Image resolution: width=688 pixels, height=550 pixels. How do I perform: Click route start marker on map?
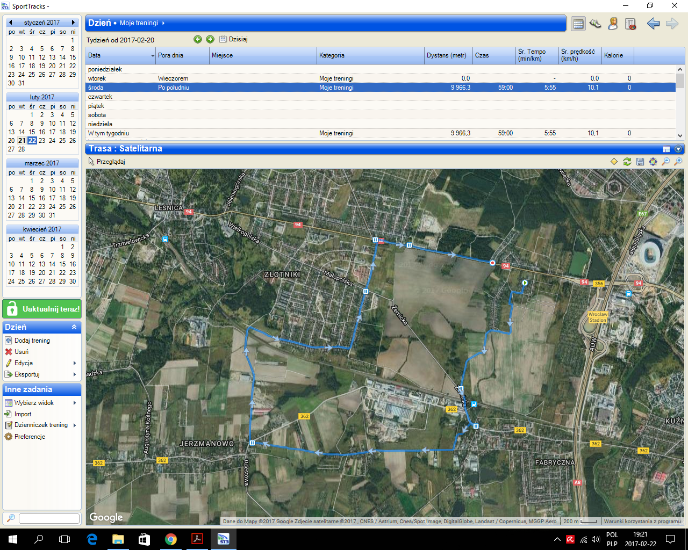[x=525, y=283]
